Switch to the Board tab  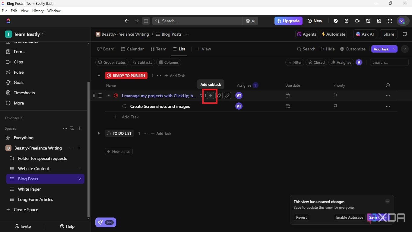pos(106,49)
